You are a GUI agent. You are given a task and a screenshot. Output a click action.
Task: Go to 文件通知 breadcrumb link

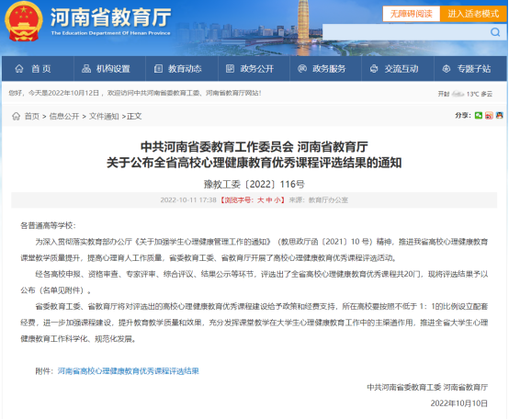104,117
